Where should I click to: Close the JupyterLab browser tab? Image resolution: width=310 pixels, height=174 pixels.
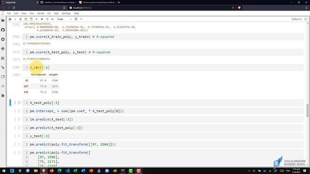click(x=37, y=2)
